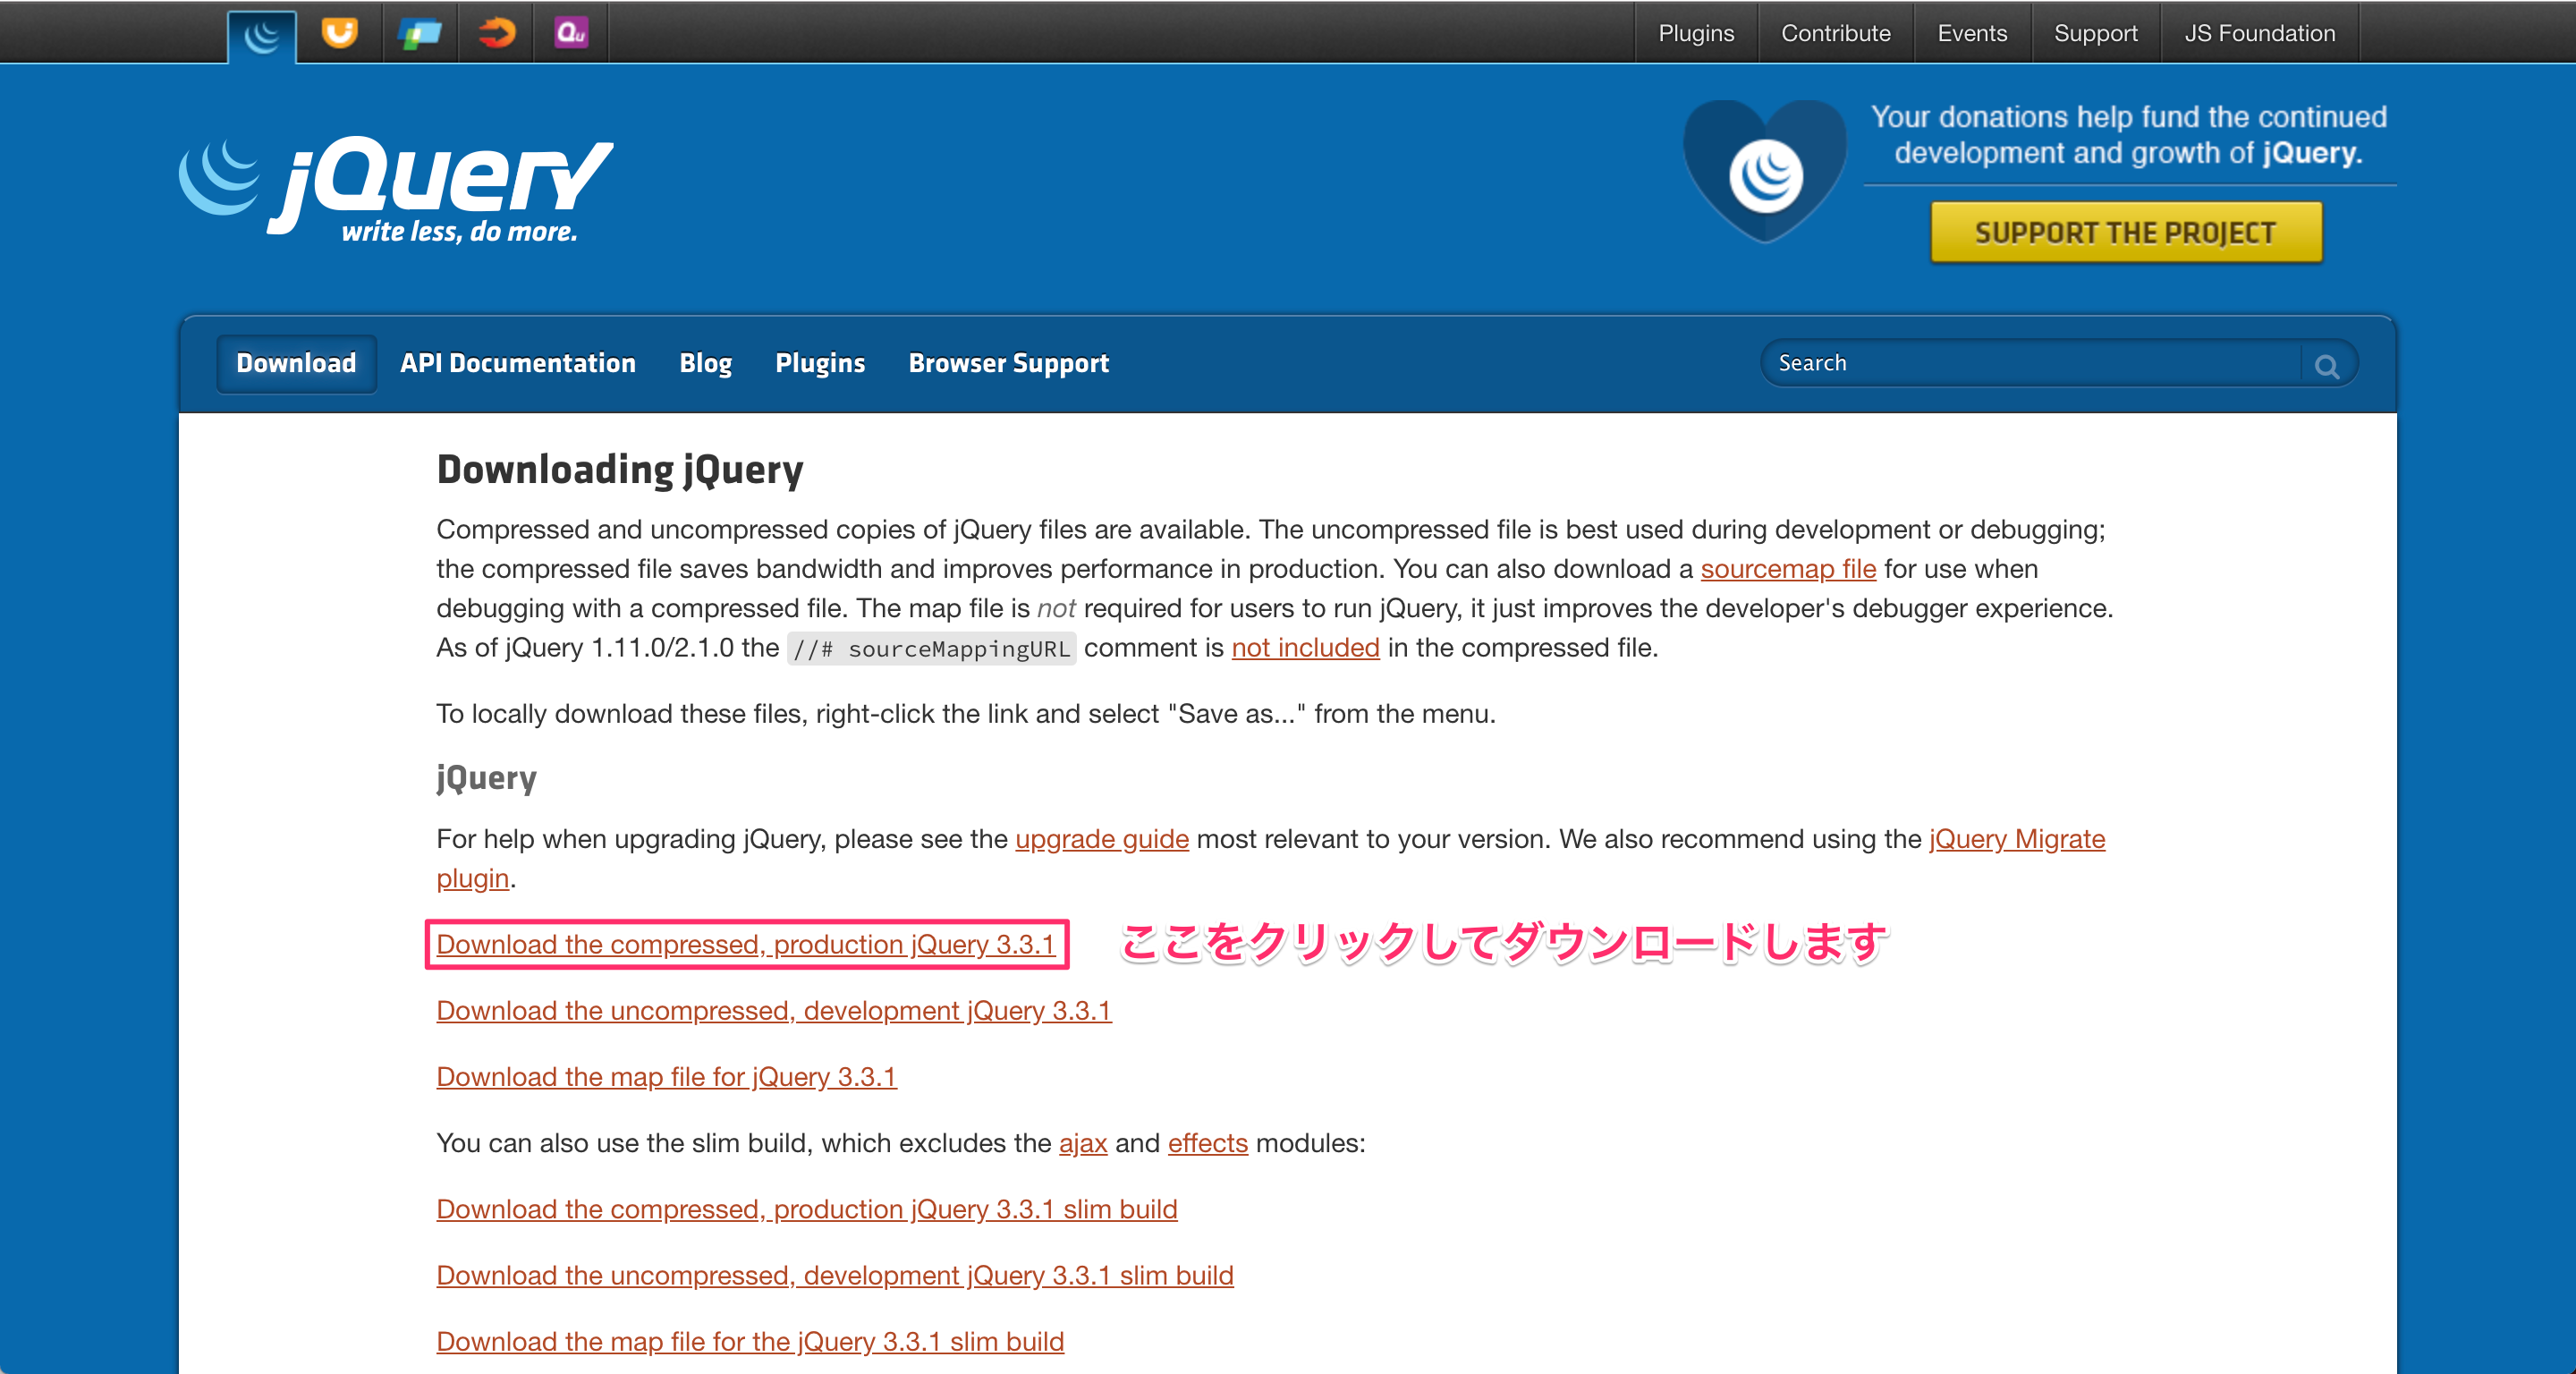Viewport: 2576px width, 1374px height.
Task: Open the Sizzle project icon
Action: tap(495, 32)
